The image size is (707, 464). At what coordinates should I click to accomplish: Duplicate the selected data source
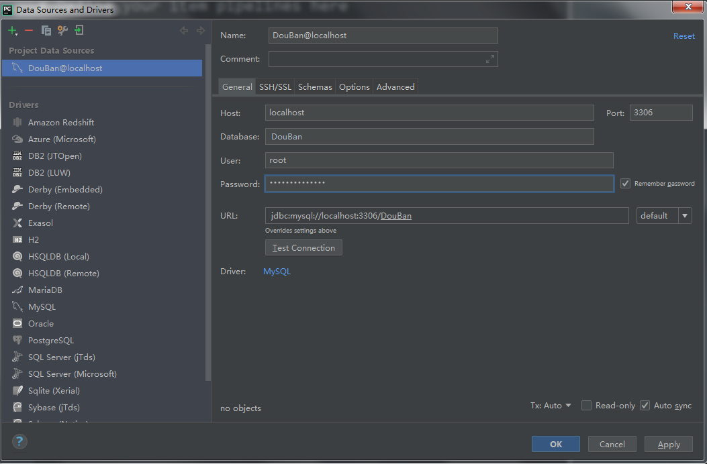pyautogui.click(x=46, y=31)
